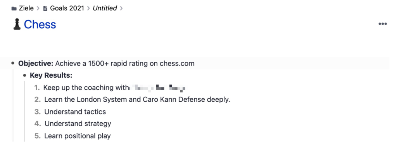Viewport: 397px width, 153px height.
Task: Click the document icon beside Goals 2021
Action: (45, 9)
